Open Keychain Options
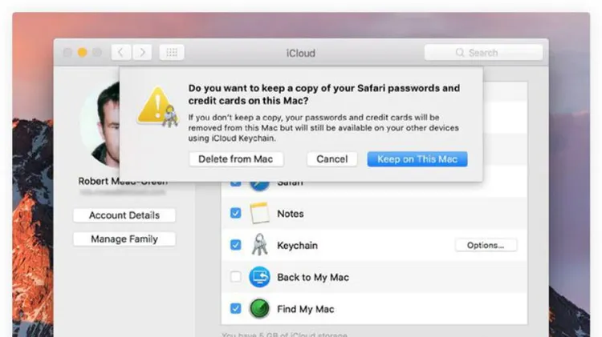Screen dimensions: 602x337 point(486,245)
